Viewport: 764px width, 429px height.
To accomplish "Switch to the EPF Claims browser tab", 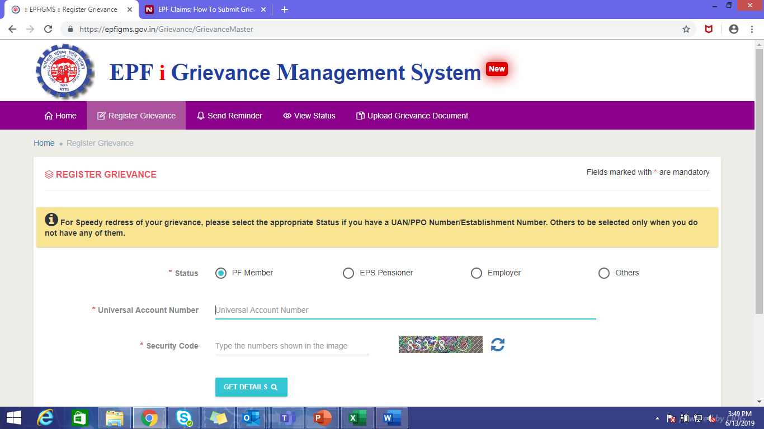I will pyautogui.click(x=205, y=9).
